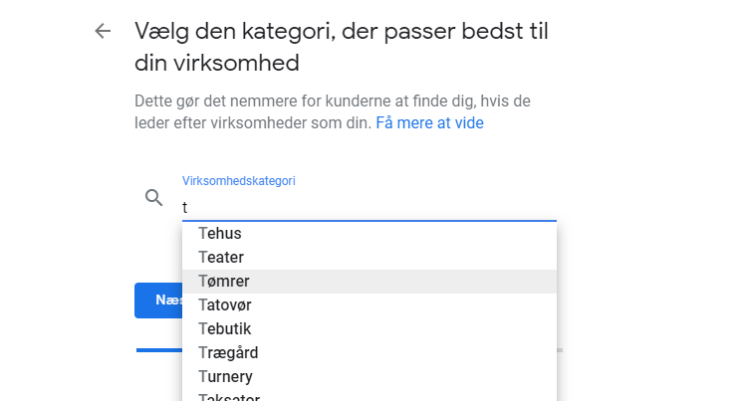Choose 'Teater' in the suggestion list
The height and width of the screenshot is (401, 741).
[x=370, y=258]
